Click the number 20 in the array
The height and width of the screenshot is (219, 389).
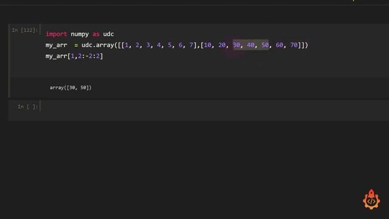point(222,45)
